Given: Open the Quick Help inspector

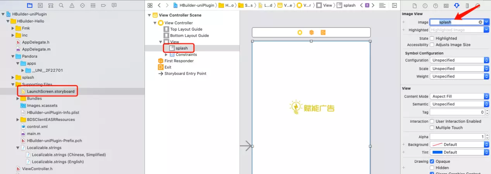Looking at the screenshot, I should (x=435, y=5).
